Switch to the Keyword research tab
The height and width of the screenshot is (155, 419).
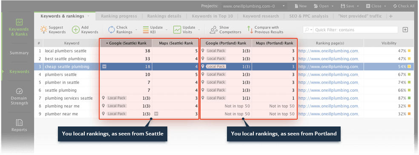click(261, 16)
